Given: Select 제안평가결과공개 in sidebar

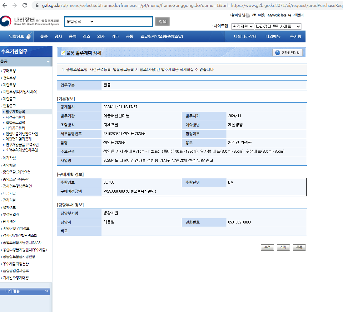Looking at the screenshot, I should [19, 139].
